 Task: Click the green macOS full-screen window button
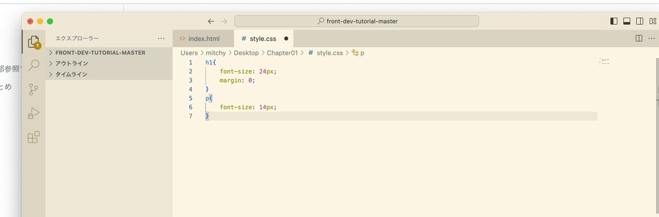(x=50, y=21)
